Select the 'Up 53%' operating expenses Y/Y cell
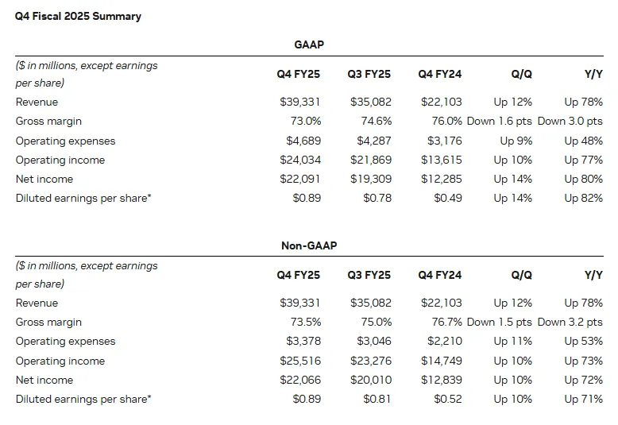 click(x=583, y=341)
